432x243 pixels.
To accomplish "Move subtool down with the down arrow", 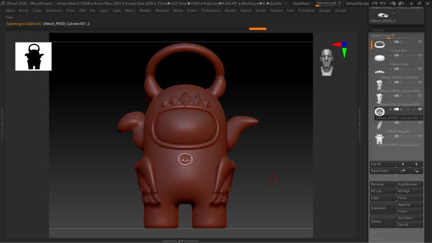I will 416,164.
